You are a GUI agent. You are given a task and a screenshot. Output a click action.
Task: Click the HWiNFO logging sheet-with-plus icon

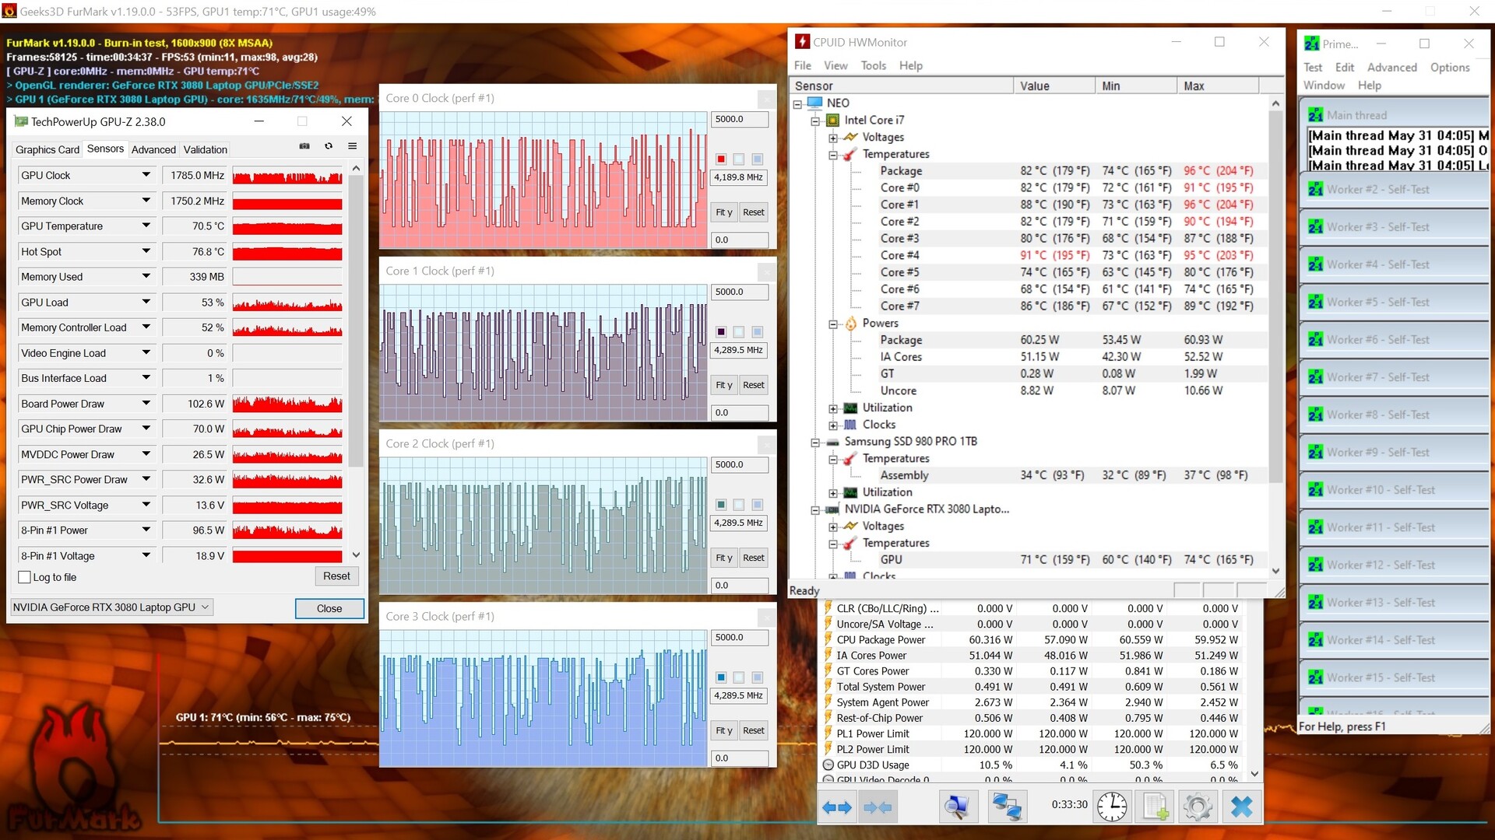(1156, 807)
